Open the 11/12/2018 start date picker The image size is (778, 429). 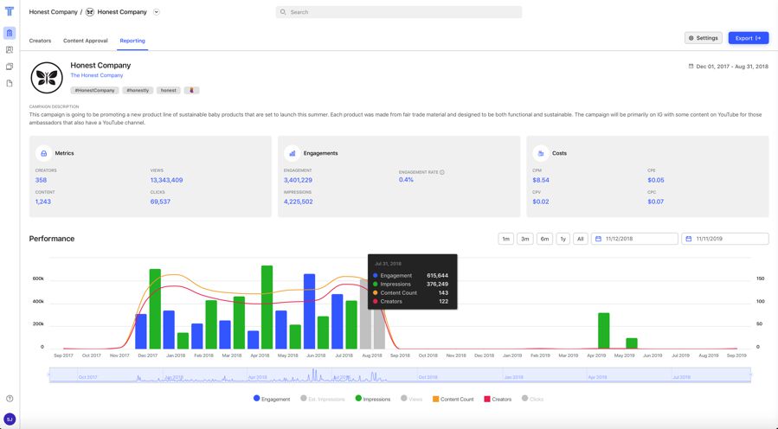634,239
